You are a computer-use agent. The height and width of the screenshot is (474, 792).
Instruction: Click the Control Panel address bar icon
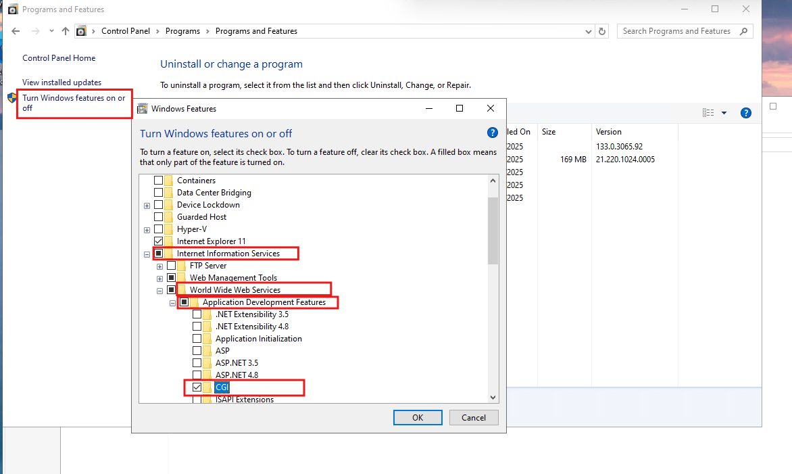(81, 31)
